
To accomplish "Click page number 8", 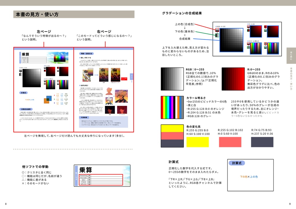I will [6, 204].
